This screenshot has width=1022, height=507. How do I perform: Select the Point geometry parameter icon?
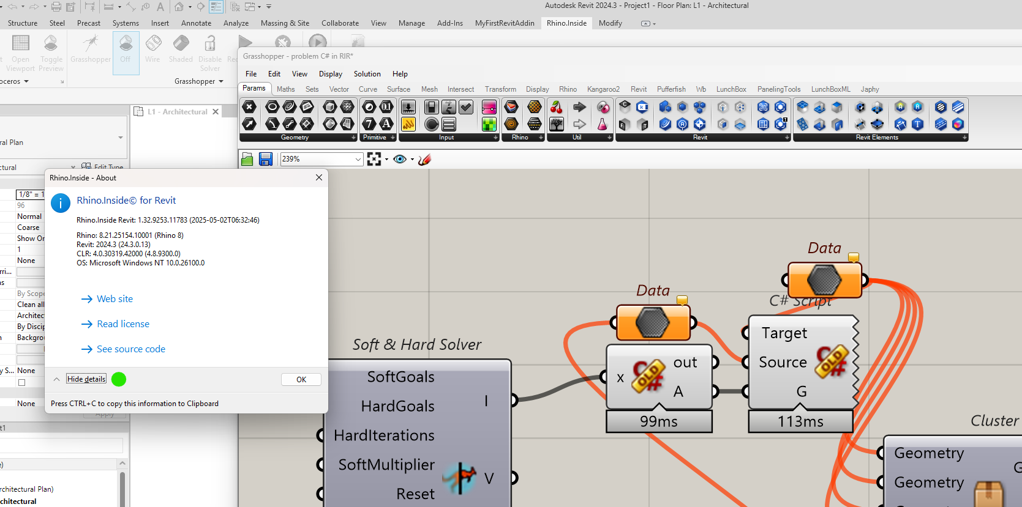point(249,107)
